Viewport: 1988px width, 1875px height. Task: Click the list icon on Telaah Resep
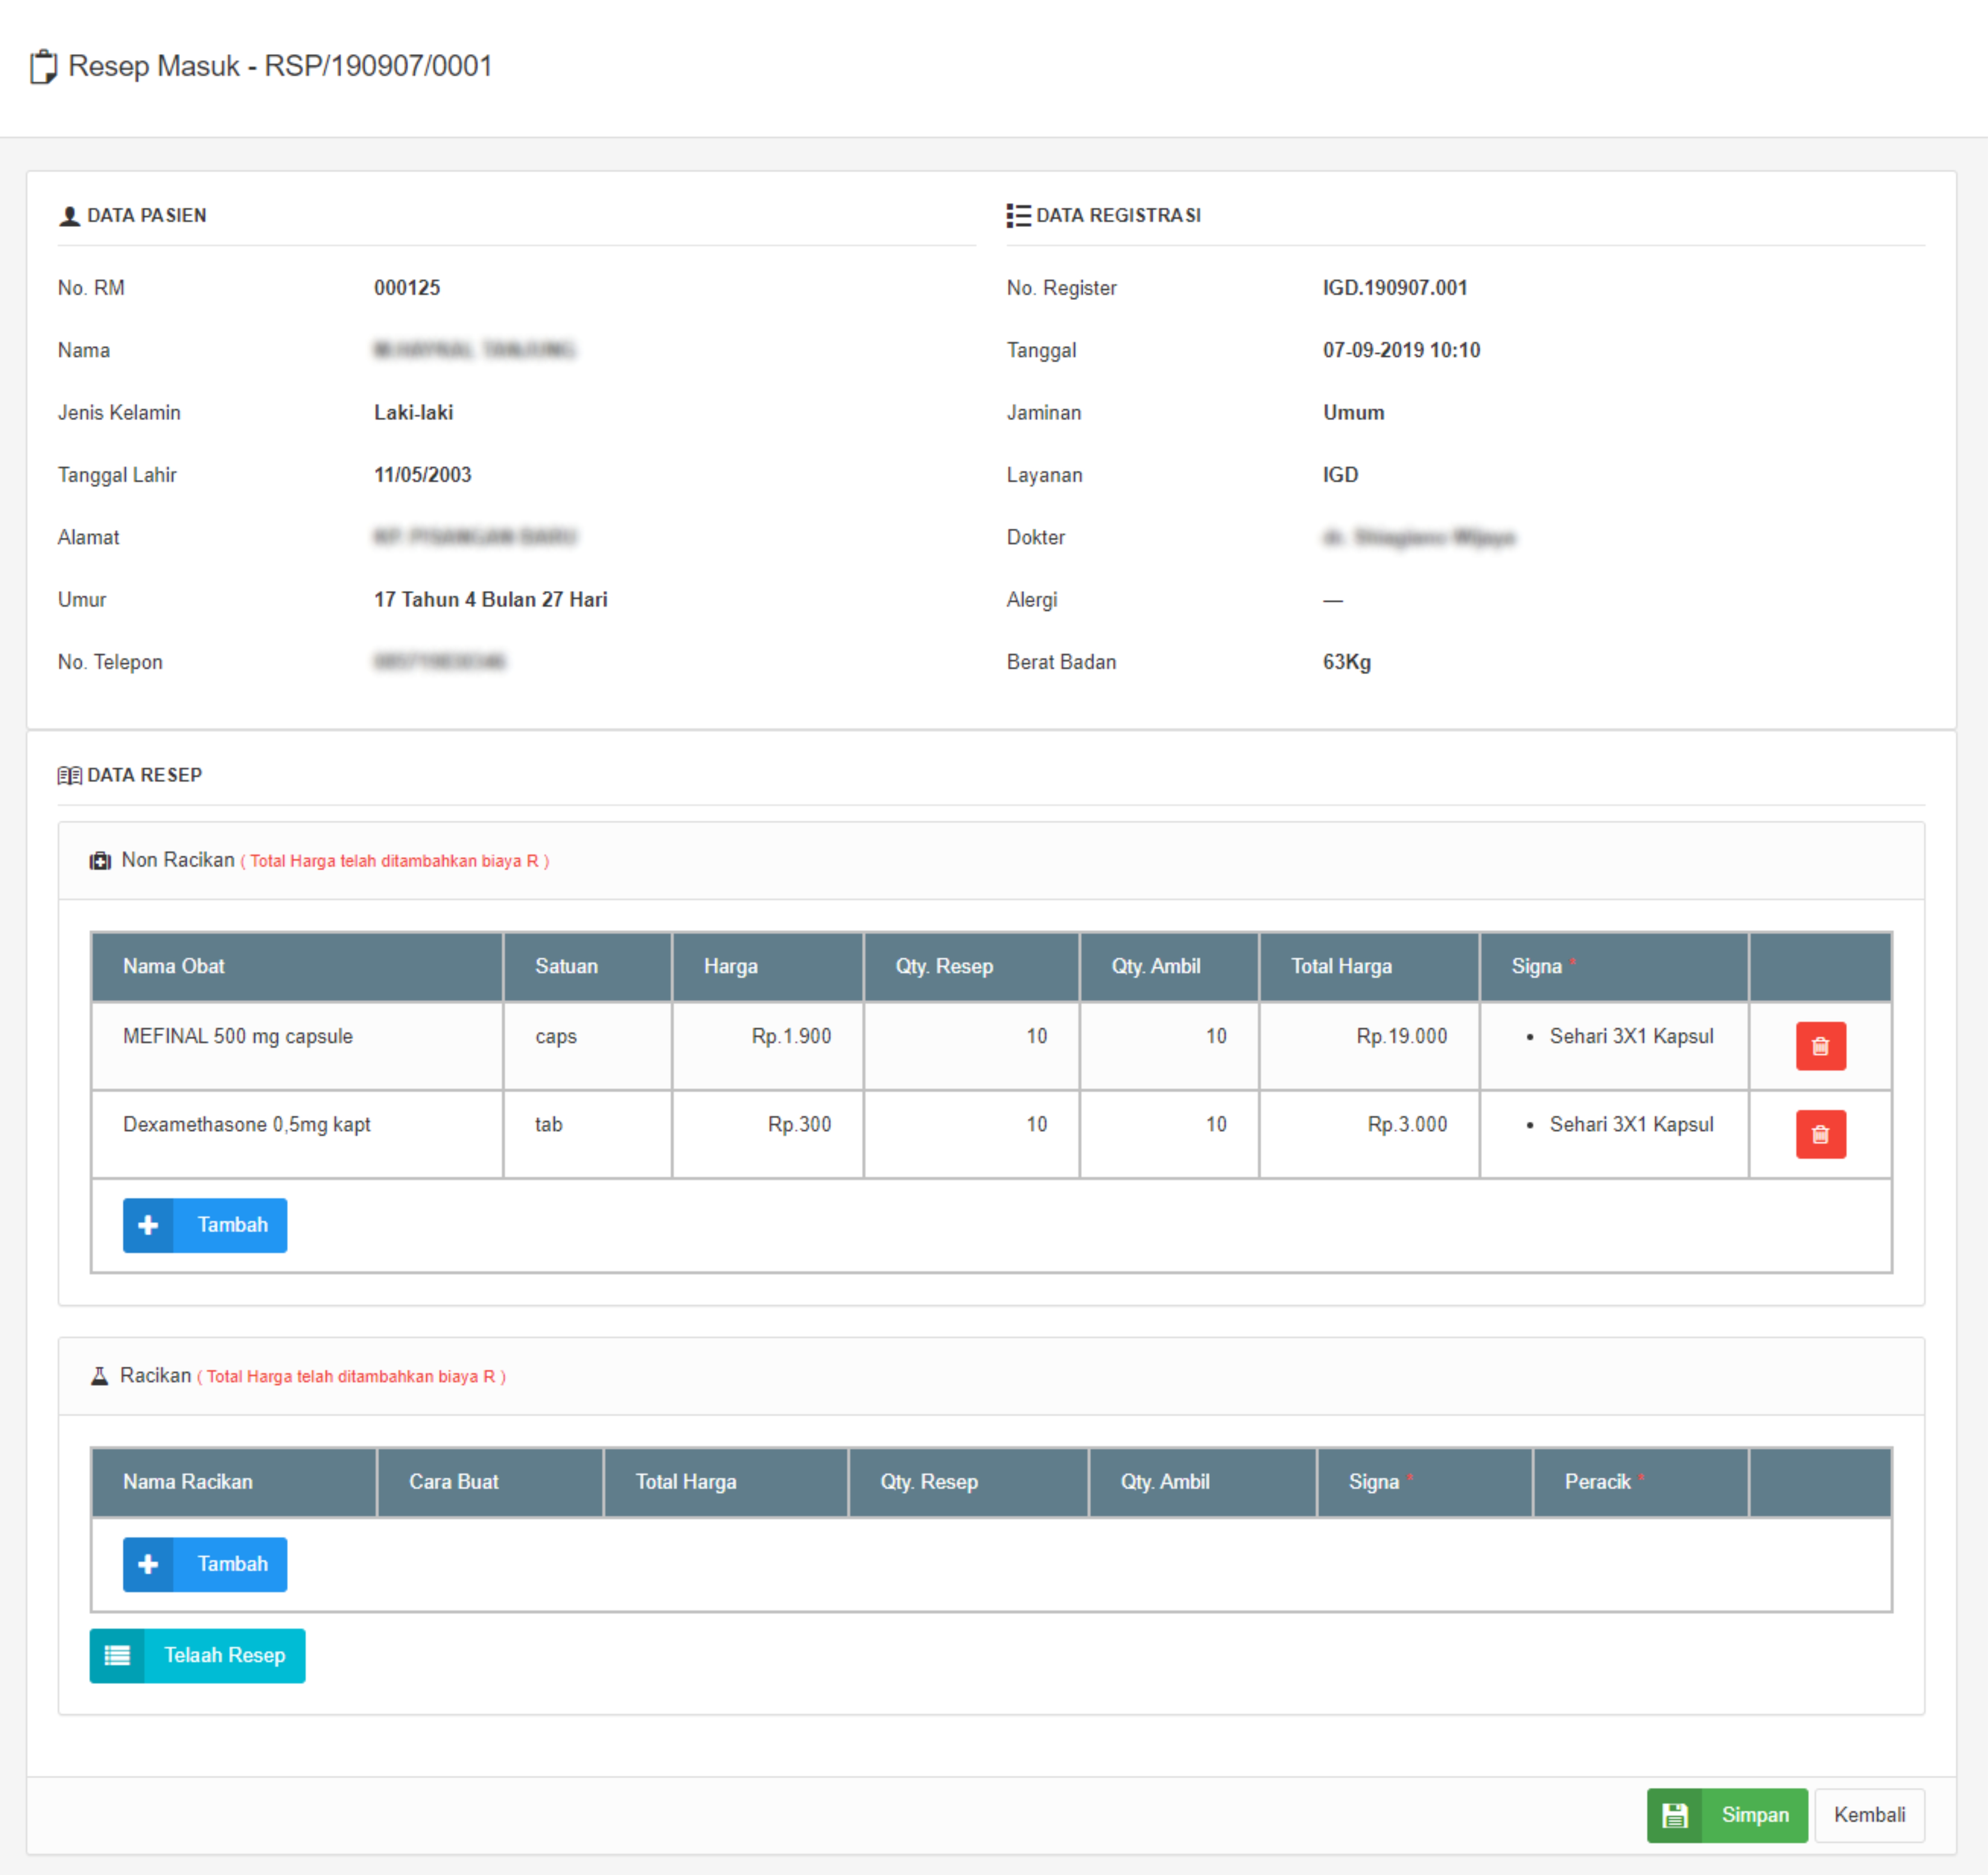click(x=117, y=1656)
